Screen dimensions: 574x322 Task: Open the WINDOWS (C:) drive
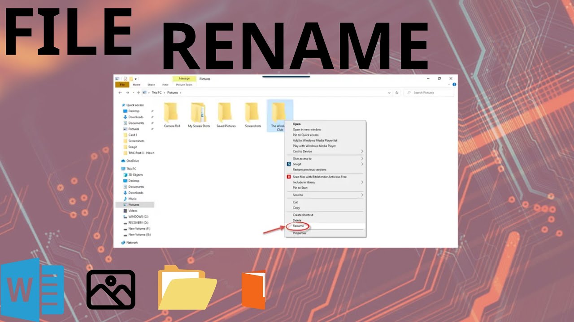(x=135, y=216)
